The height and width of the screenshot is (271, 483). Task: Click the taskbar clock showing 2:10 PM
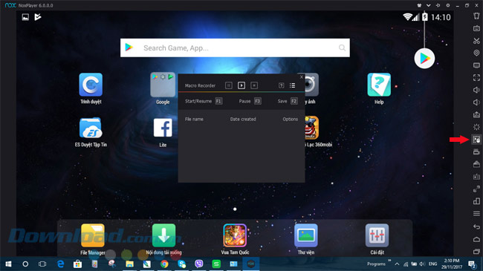coord(452,264)
